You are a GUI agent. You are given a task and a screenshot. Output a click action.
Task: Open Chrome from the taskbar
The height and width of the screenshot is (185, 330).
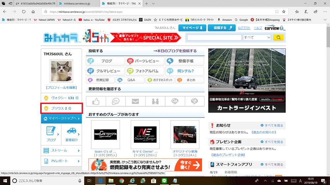click(x=122, y=181)
